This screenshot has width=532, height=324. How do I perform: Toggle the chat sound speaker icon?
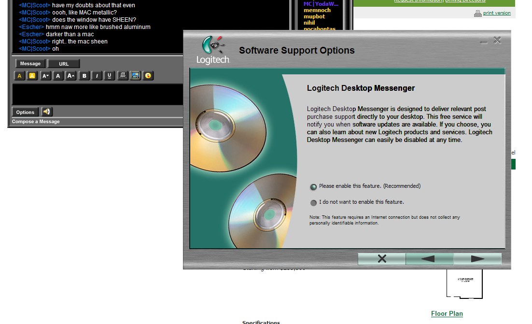coord(47,112)
